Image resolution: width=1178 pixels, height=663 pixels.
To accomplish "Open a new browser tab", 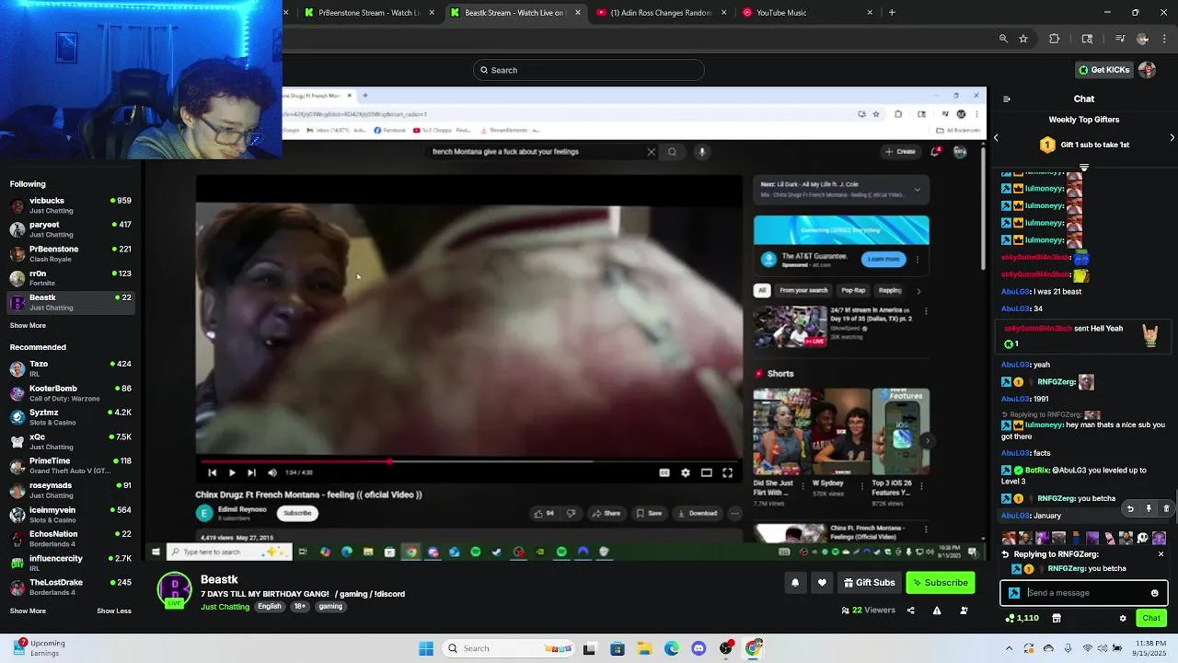I will (x=892, y=13).
